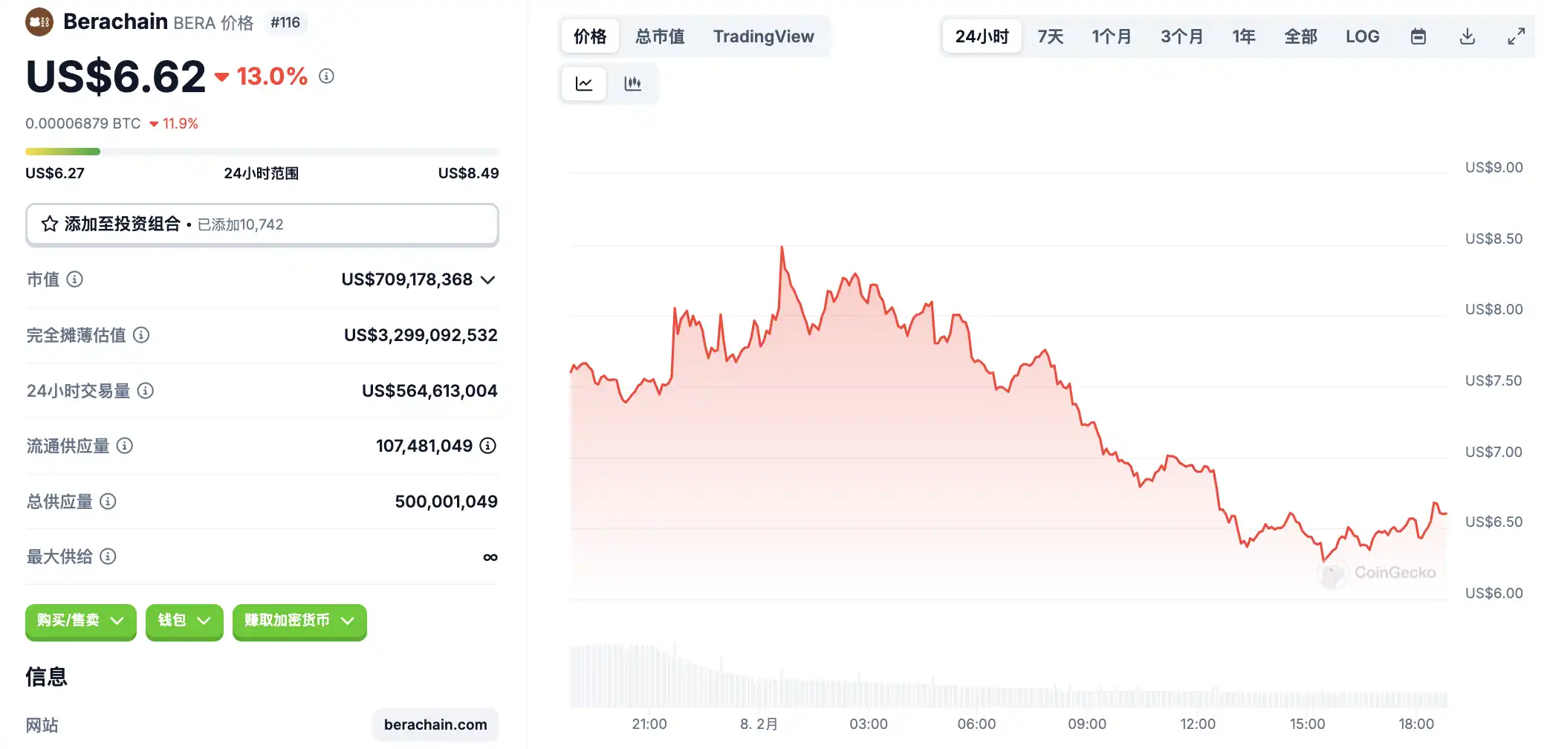Click the info icon next to 最大供给
This screenshot has height=749, width=1544.
click(108, 557)
